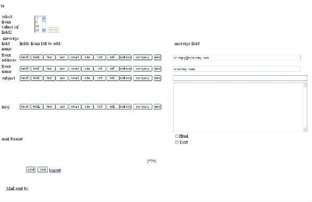Click the msg text area scroll-down arrow

[305, 129]
